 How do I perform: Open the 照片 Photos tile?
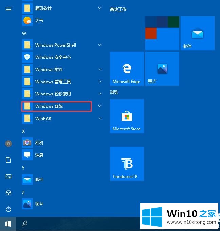tap(162, 69)
